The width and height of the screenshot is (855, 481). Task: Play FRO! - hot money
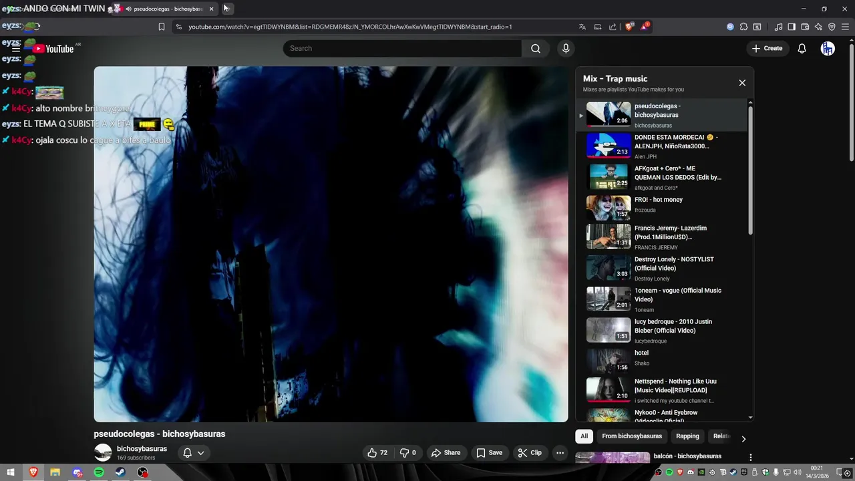(662, 207)
